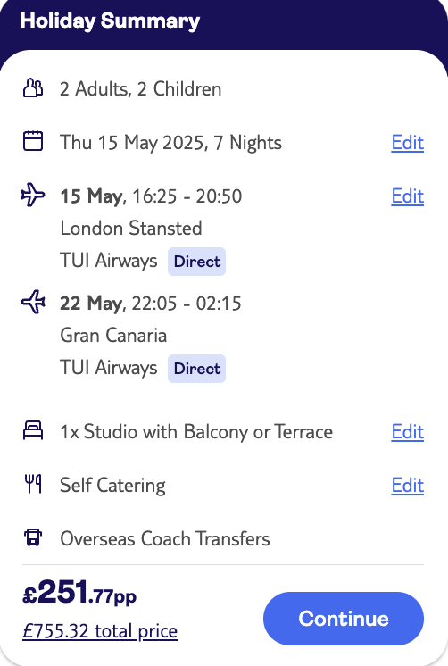
Task: Continue with the holiday booking
Action: coord(344,619)
